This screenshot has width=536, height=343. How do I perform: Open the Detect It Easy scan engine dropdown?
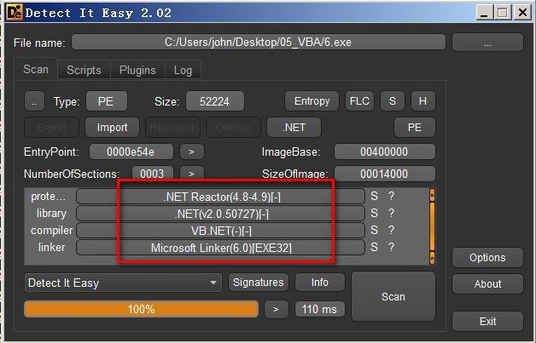(x=123, y=283)
